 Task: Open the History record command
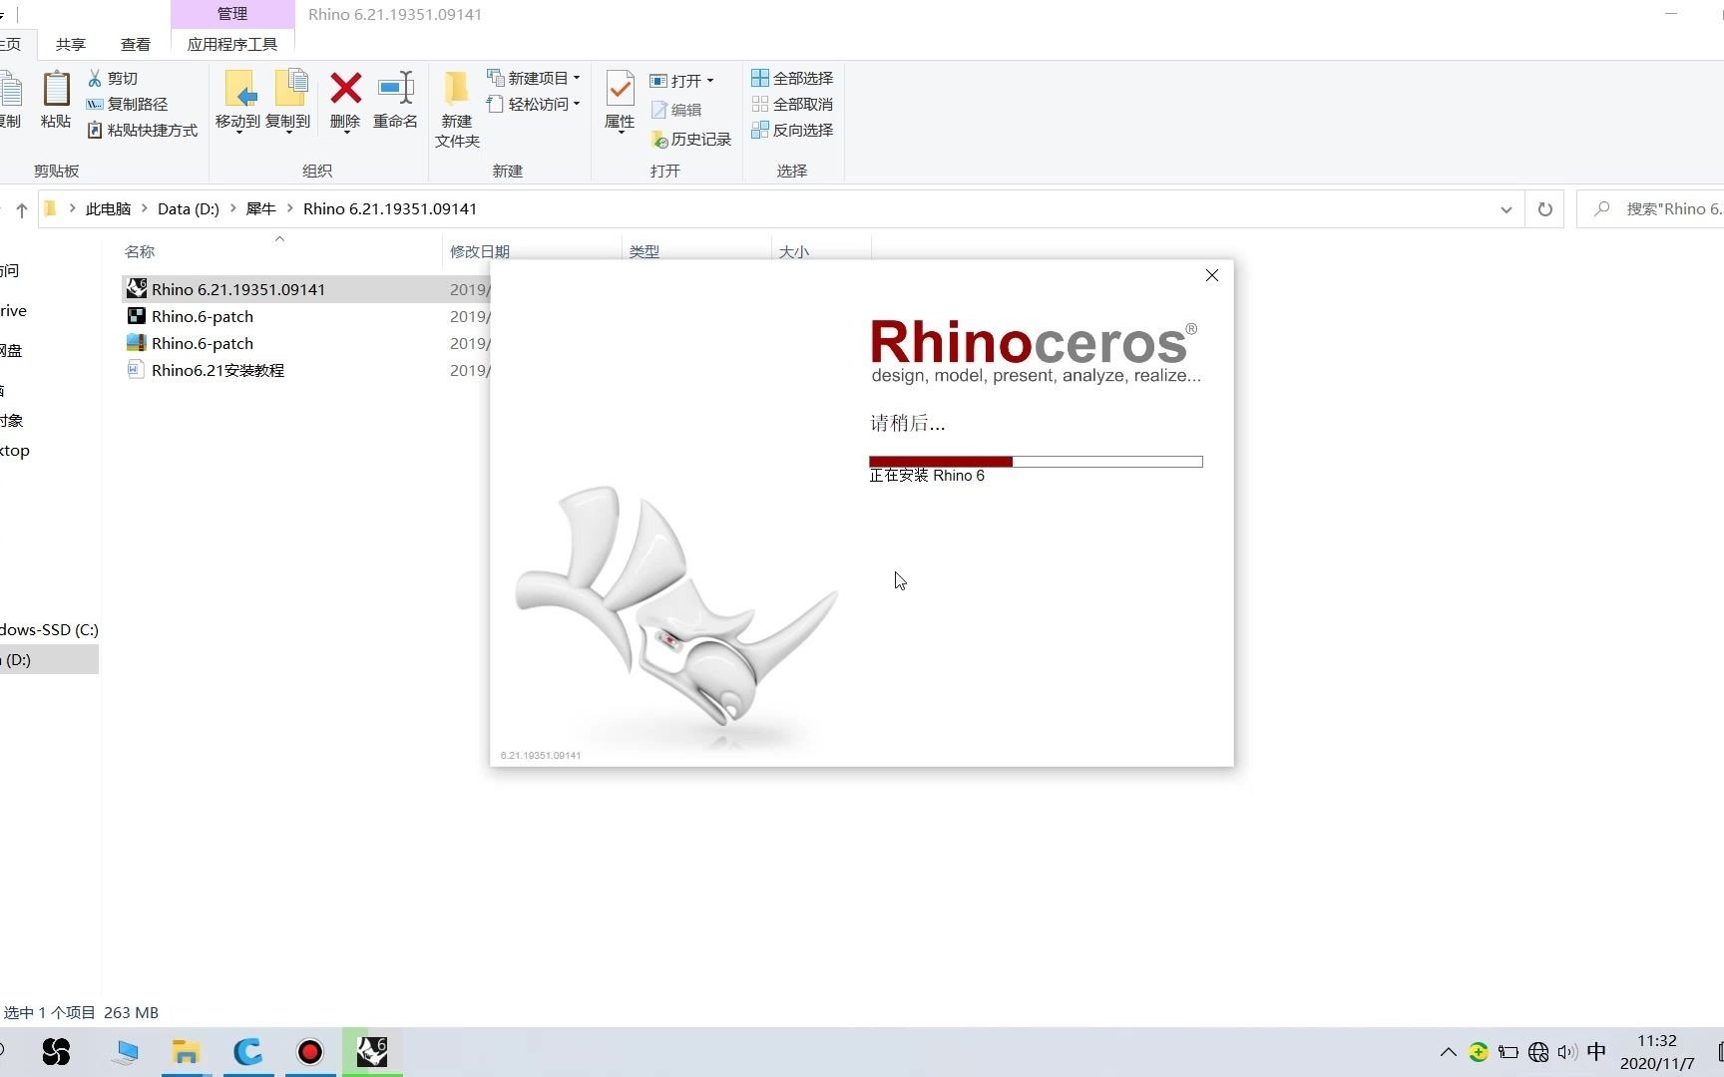(691, 139)
